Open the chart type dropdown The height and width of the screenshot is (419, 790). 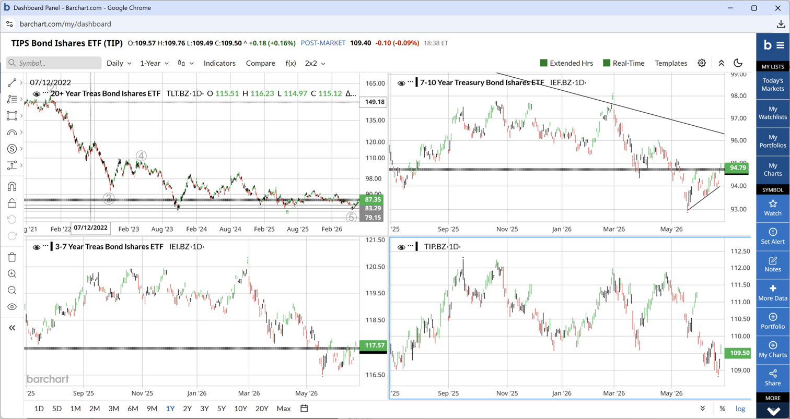pos(185,63)
